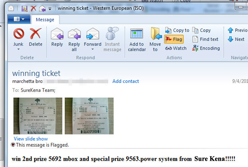Screen dimensions: 248x167
Task: Forward this message
Action: 92,37
